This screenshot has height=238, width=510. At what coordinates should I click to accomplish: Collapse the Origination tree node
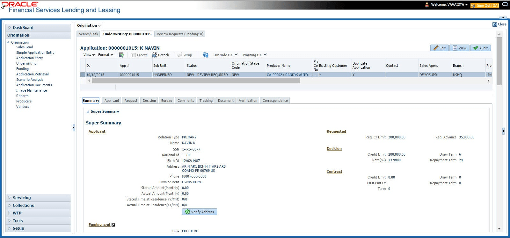click(8, 42)
